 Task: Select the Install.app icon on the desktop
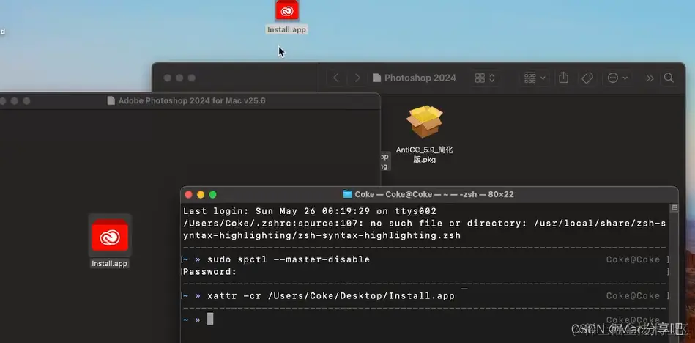(x=287, y=10)
